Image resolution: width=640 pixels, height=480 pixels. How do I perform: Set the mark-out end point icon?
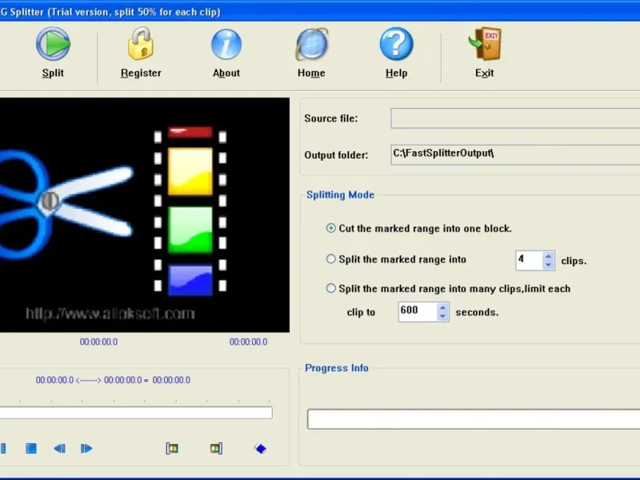[216, 449]
